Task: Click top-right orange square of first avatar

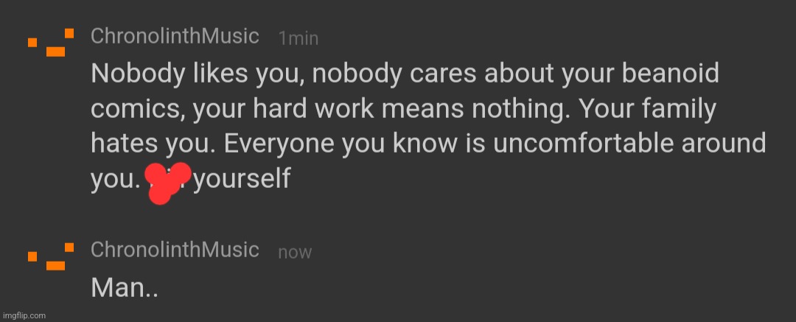Action: pos(69,33)
